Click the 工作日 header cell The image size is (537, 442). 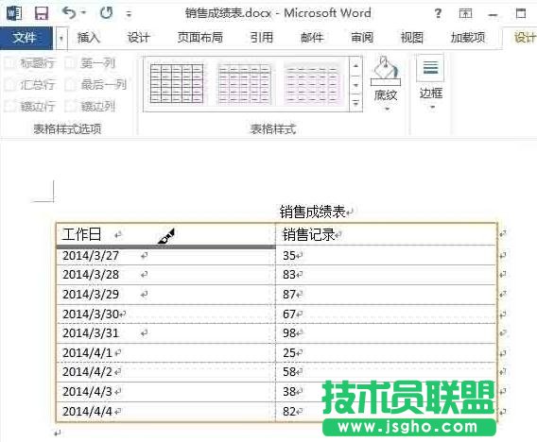click(x=165, y=234)
